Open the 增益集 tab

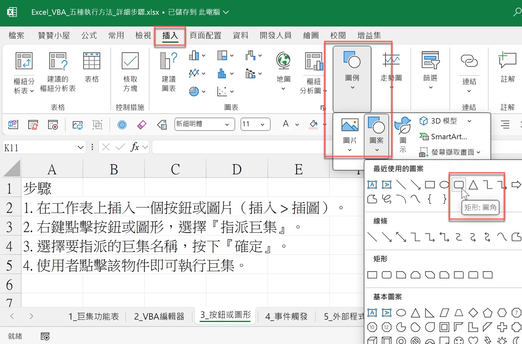tap(369, 35)
